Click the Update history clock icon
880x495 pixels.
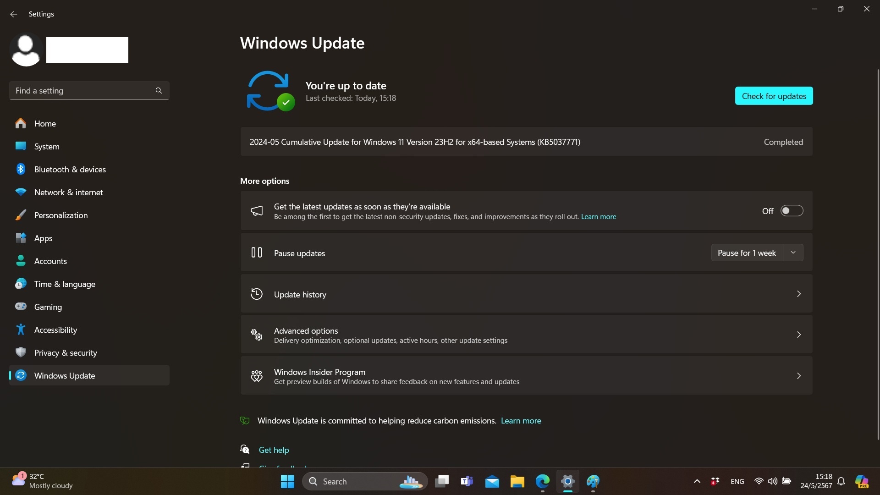pos(257,294)
